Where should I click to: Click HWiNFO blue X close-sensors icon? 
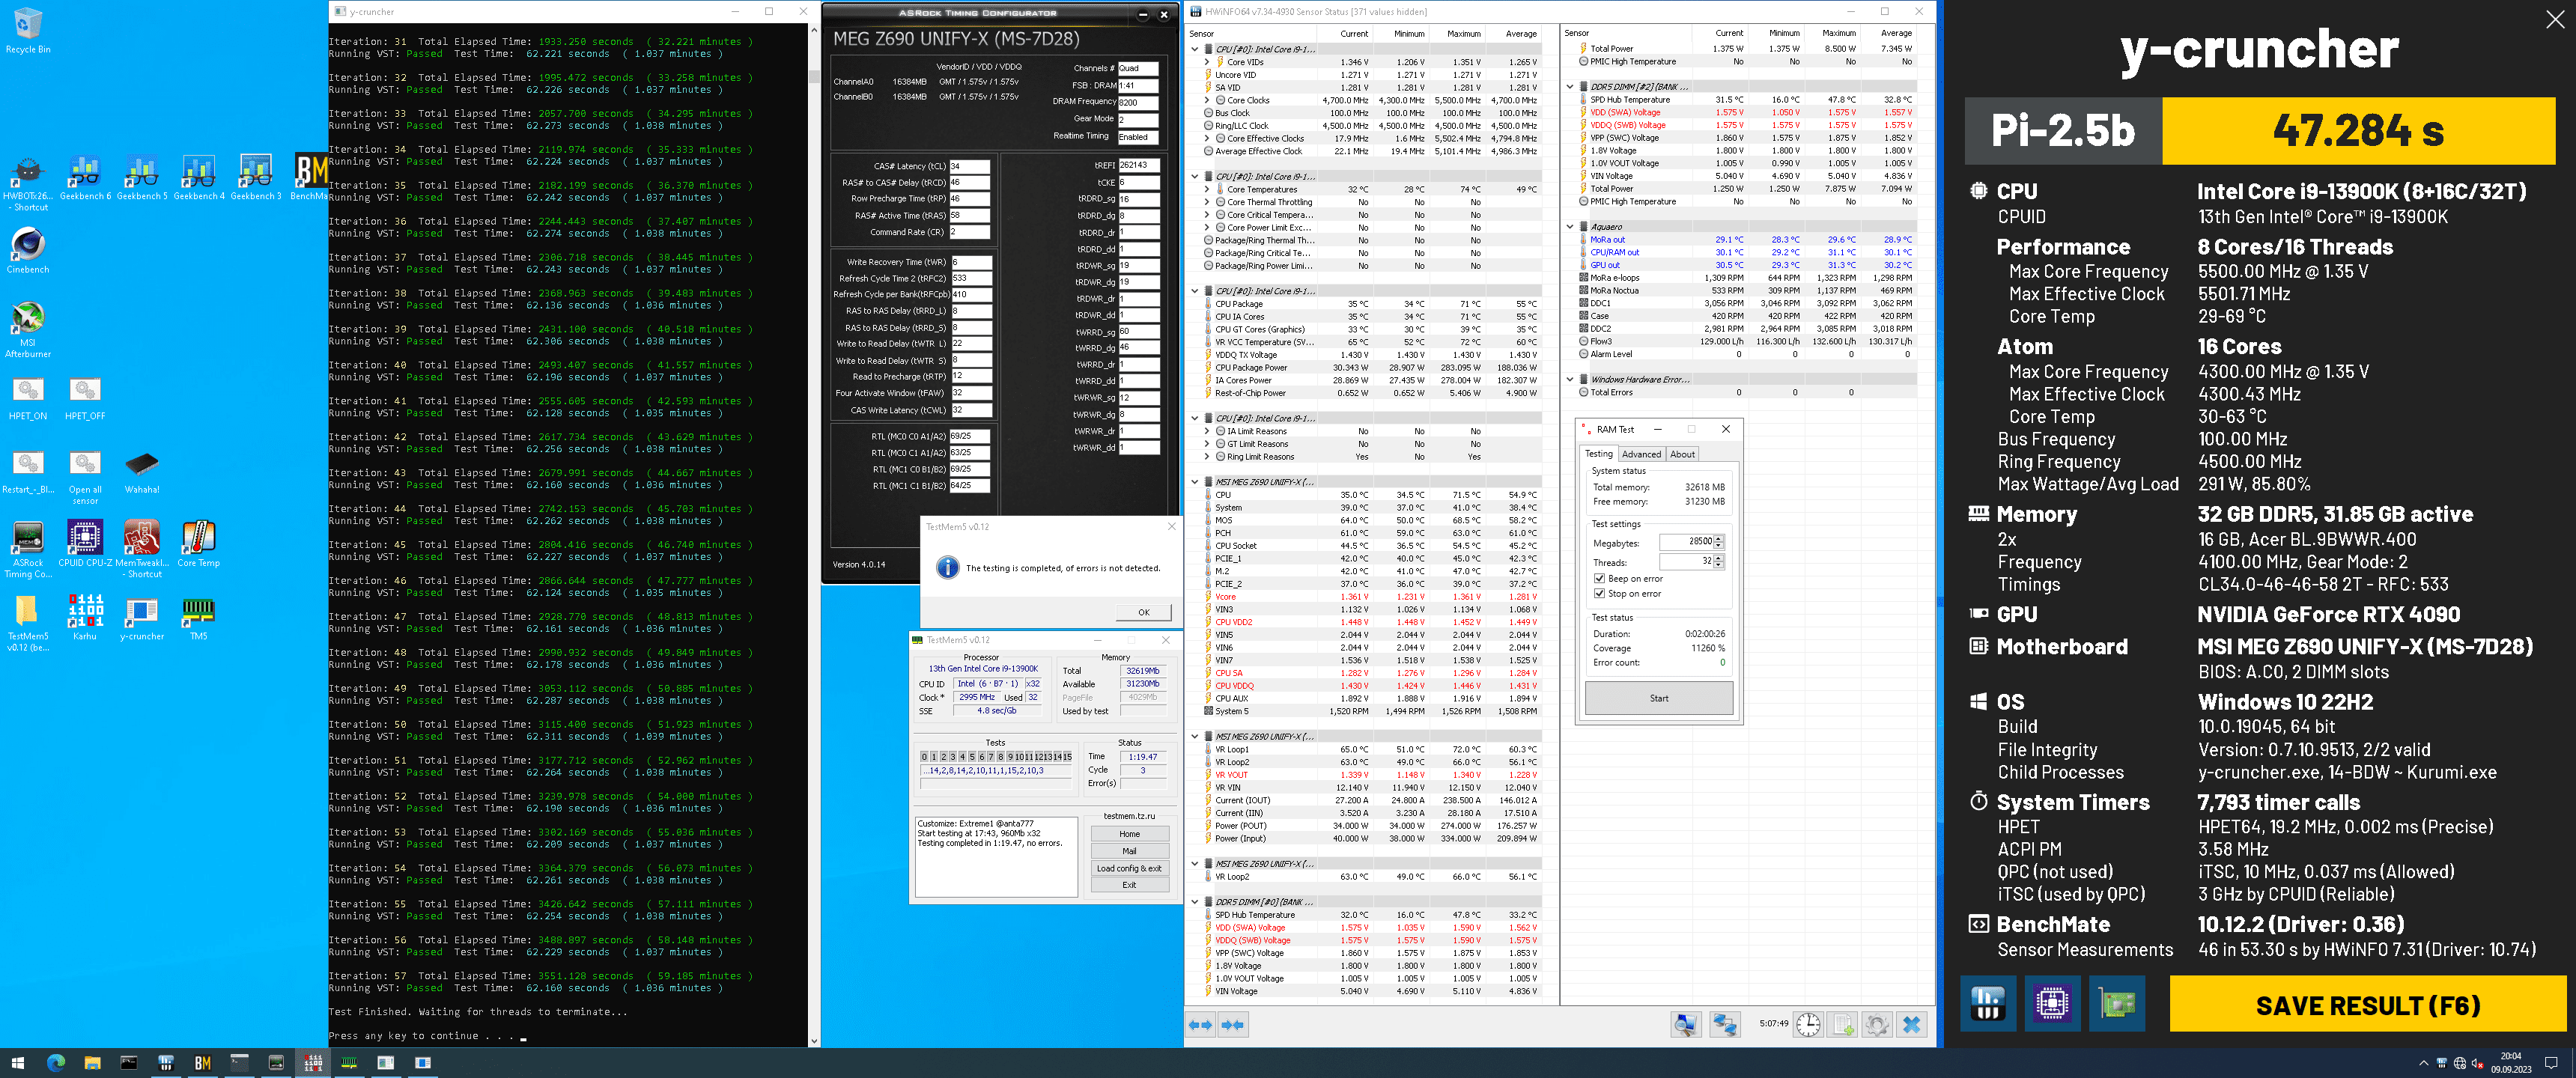coord(1912,1025)
